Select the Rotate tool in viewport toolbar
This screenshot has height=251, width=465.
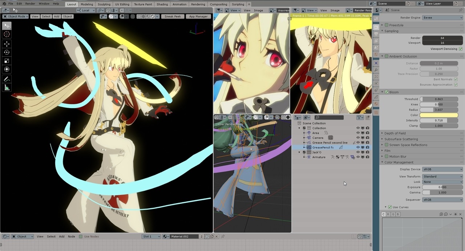pyautogui.click(x=7, y=52)
